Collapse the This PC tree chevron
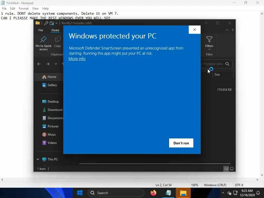The image size is (264, 198). pyautogui.click(x=38, y=159)
